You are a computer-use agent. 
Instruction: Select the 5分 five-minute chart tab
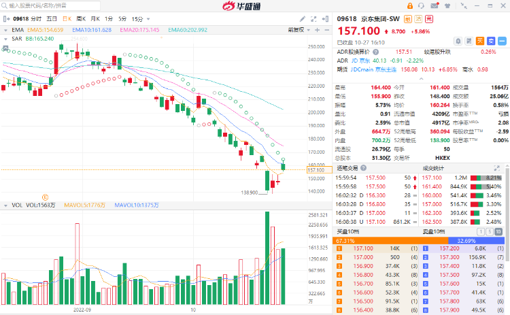[x=122, y=19]
